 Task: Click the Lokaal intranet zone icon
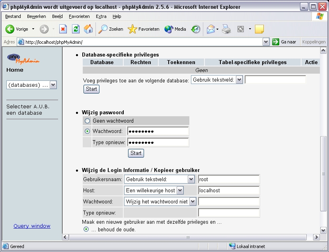pos(232,246)
